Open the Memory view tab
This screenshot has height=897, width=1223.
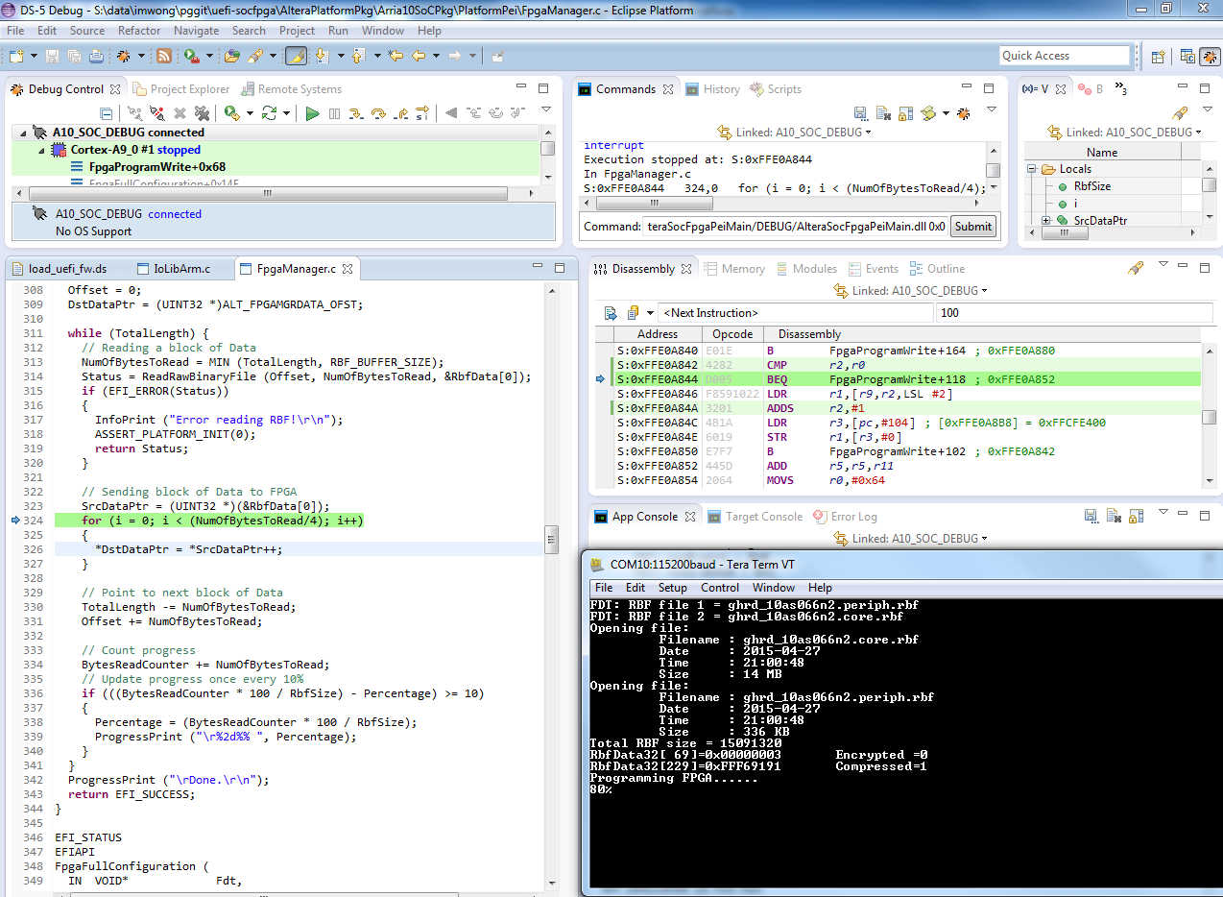coord(742,269)
